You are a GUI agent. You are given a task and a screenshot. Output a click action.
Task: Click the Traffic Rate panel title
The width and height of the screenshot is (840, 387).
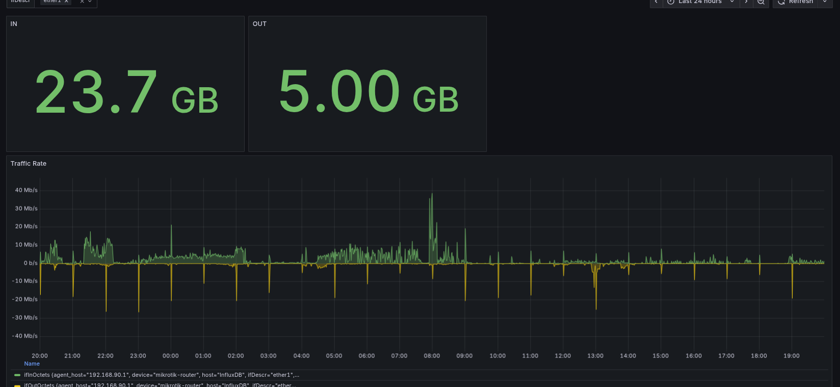coord(29,164)
